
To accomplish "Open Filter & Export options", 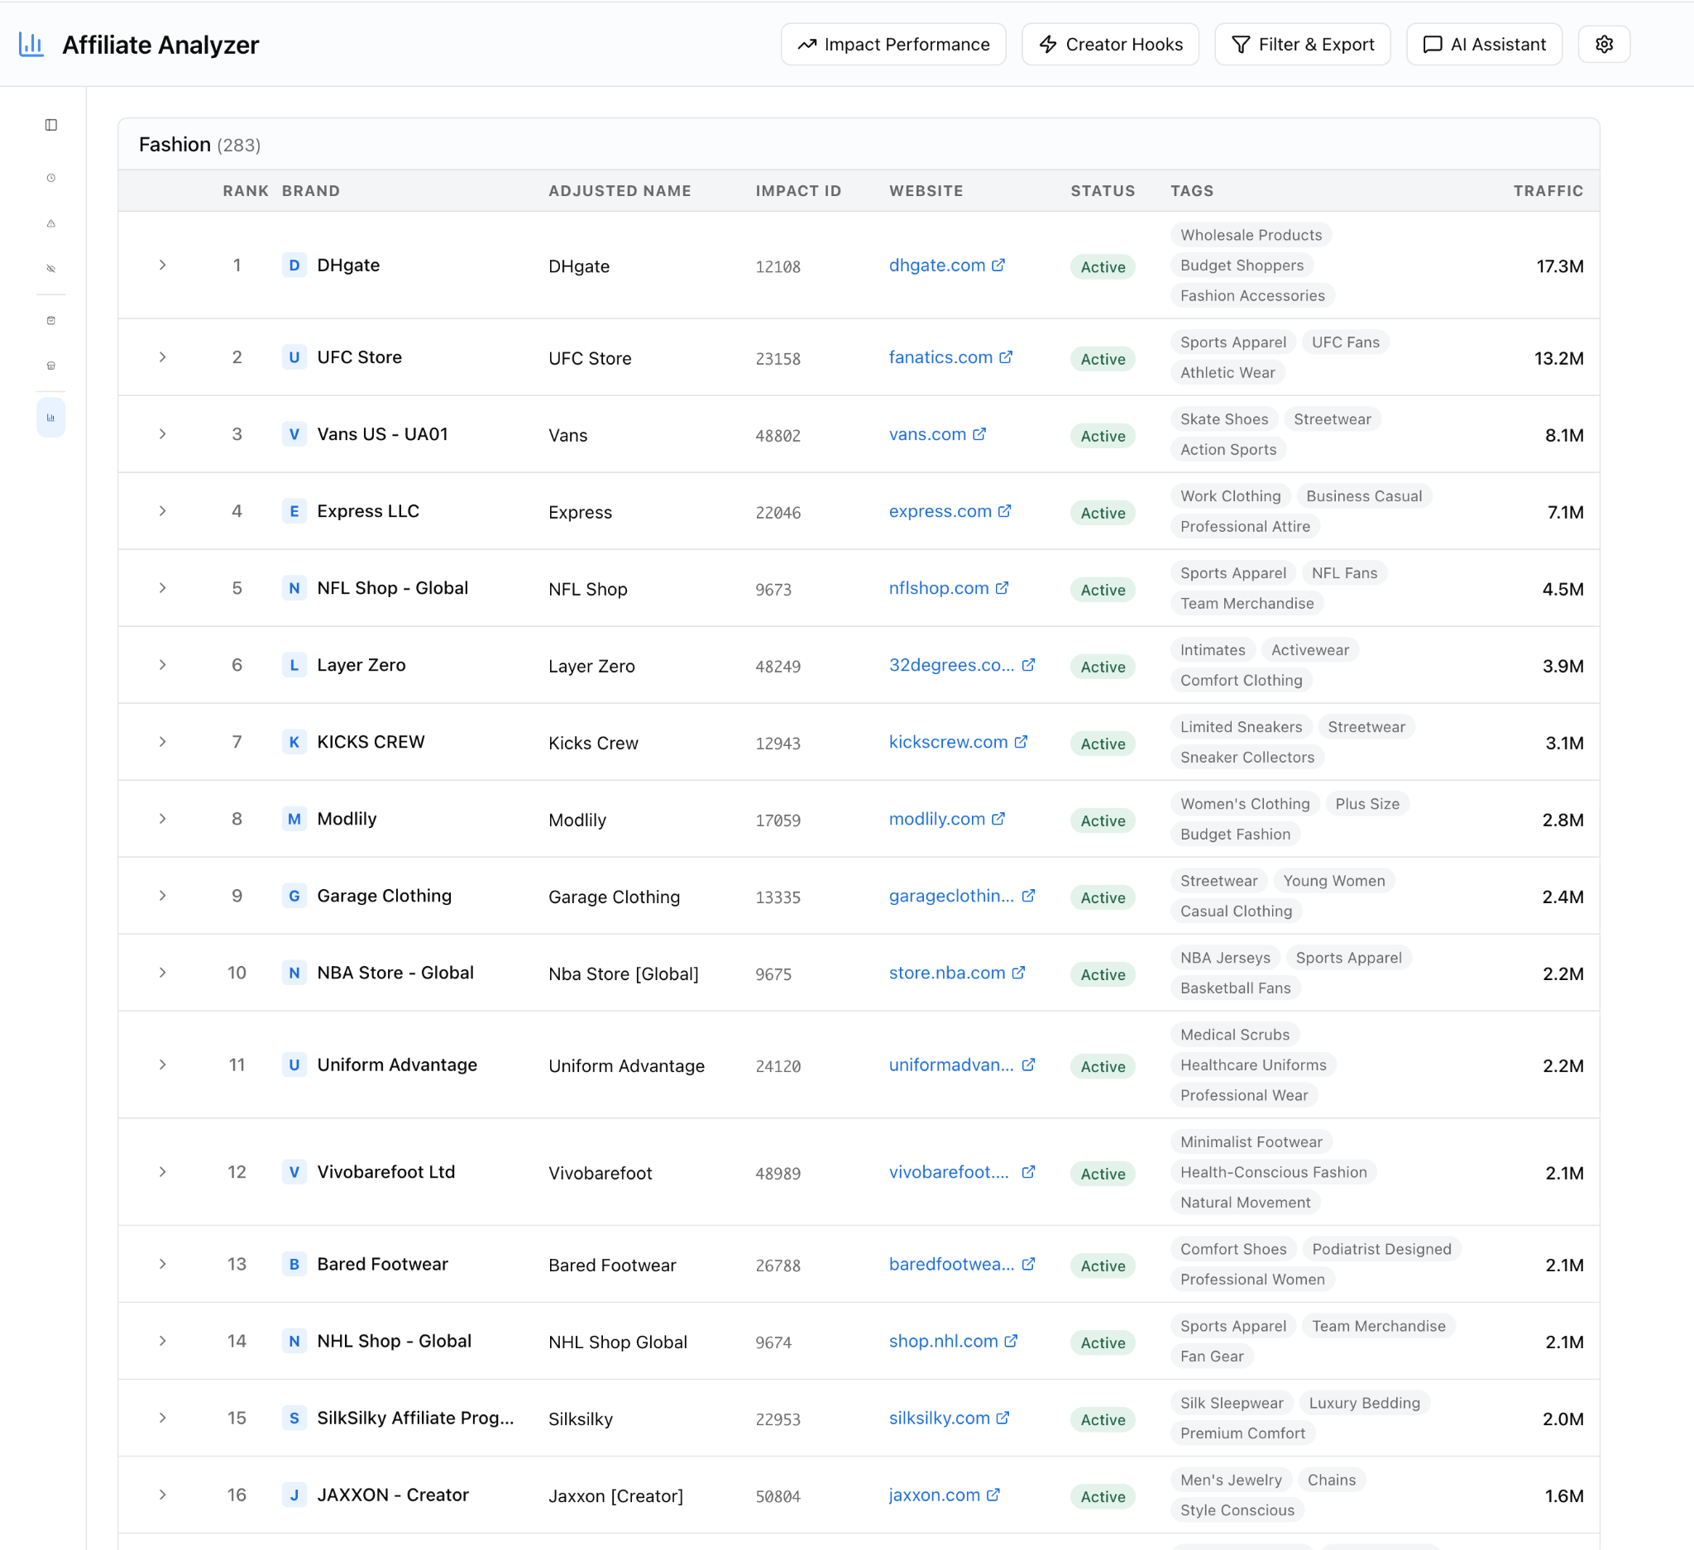I will pos(1303,45).
